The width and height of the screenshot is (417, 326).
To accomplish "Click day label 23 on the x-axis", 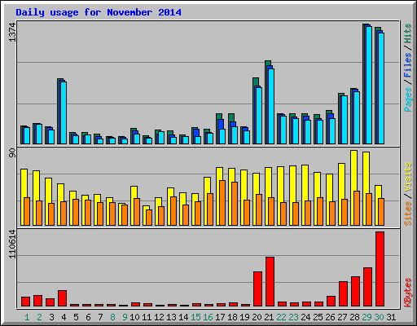I will point(293,317).
